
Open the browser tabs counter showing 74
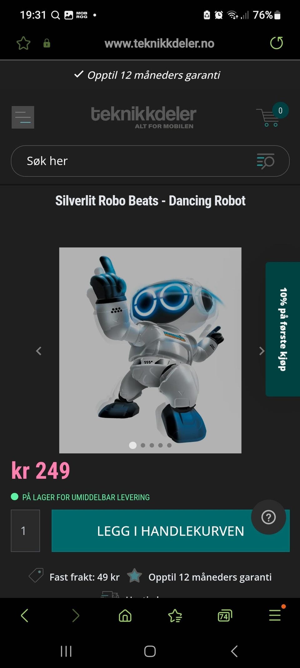click(x=225, y=615)
